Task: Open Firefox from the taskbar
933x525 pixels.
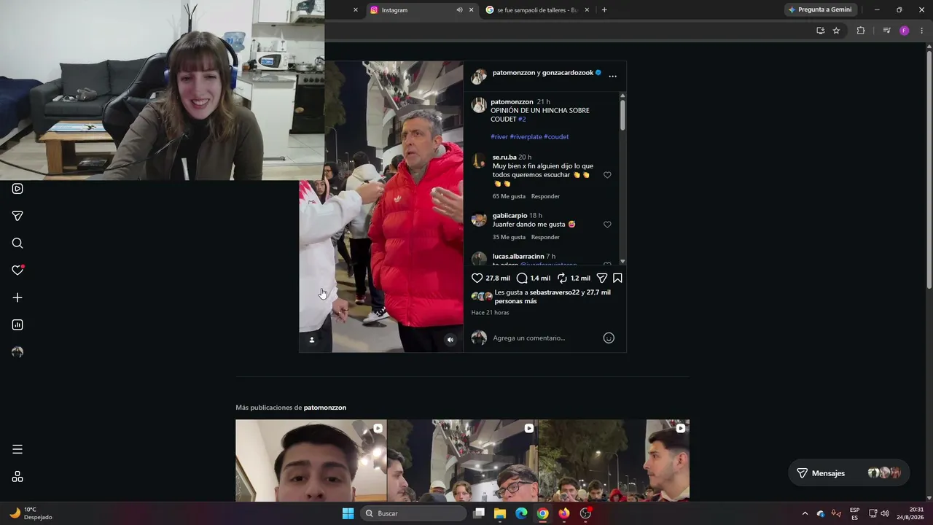Action: pyautogui.click(x=564, y=513)
